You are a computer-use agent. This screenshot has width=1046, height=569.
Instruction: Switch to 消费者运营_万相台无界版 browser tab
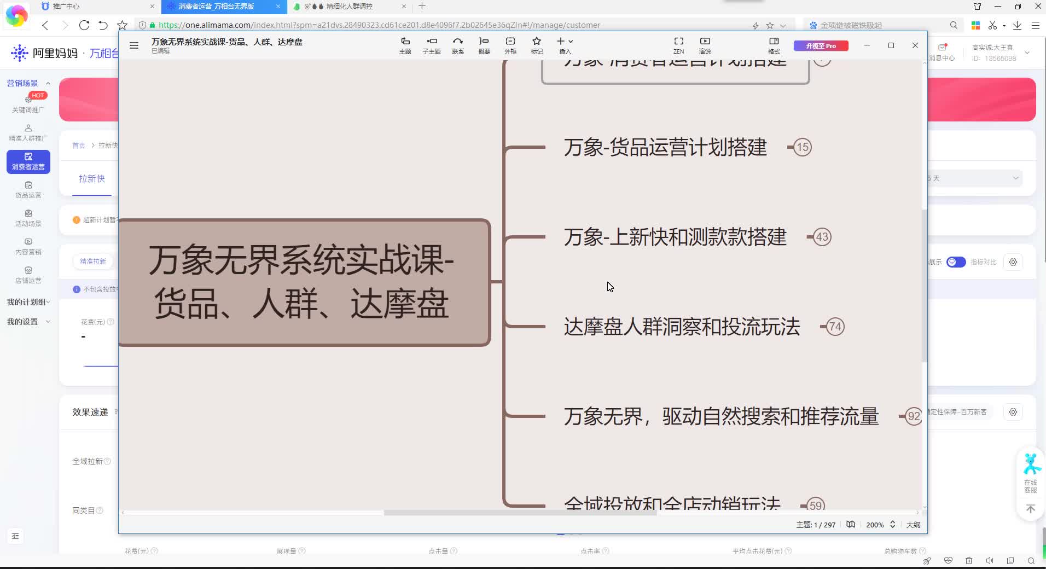(223, 7)
